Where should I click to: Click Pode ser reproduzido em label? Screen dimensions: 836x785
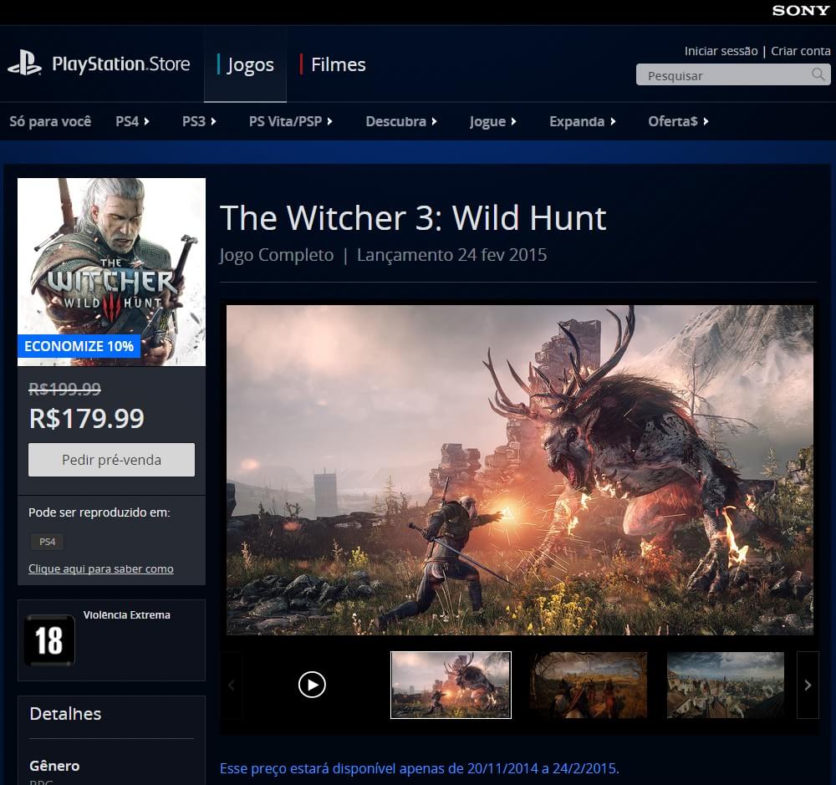click(x=99, y=512)
